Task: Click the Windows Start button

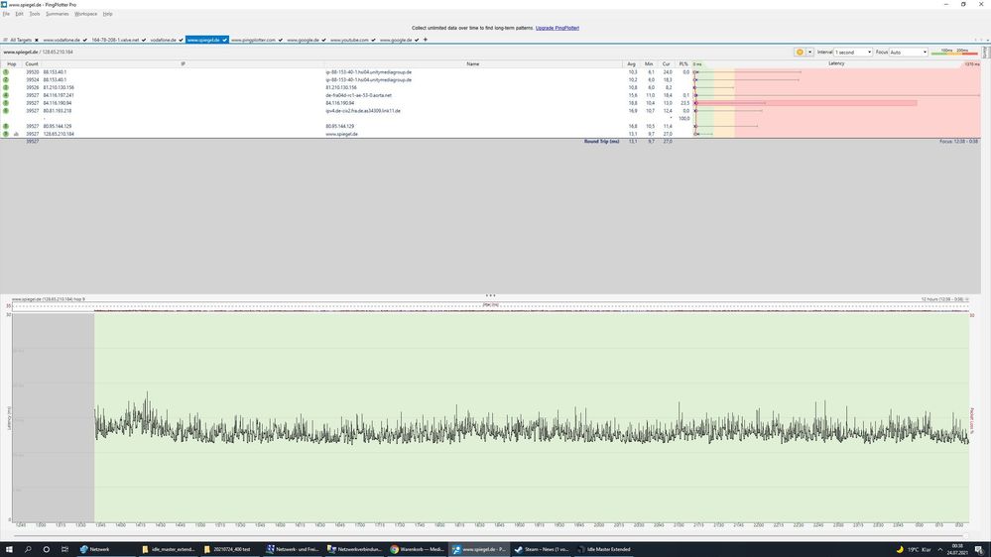Action: (x=8, y=548)
